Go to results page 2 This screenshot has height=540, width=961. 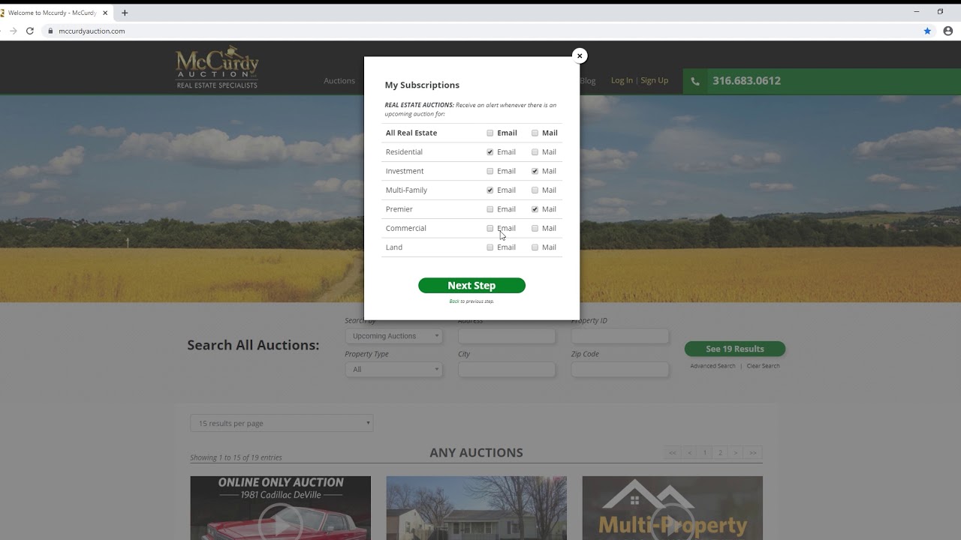pos(720,453)
